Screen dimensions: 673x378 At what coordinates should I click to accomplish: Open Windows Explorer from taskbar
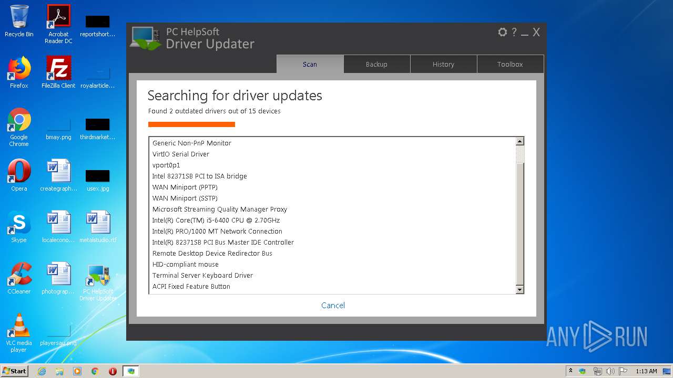[59, 371]
